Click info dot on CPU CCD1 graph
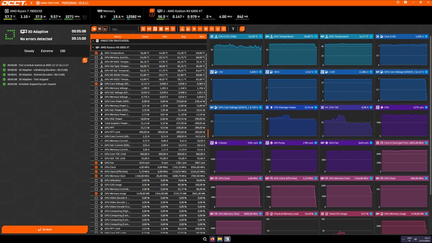432x243 pixels. (261, 36)
